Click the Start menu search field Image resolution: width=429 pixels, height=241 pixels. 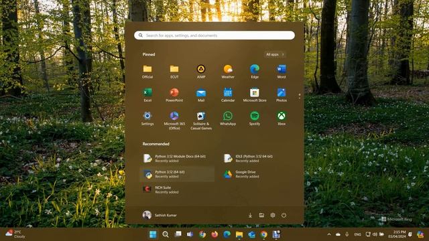pyautogui.click(x=214, y=35)
